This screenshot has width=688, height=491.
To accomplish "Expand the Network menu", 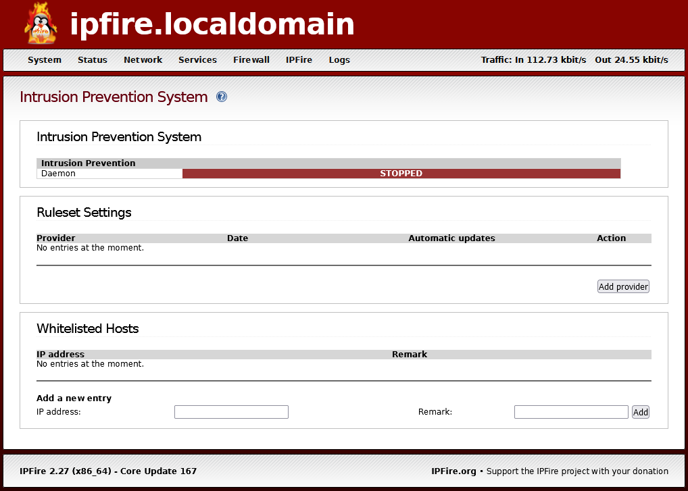I will (x=143, y=60).
